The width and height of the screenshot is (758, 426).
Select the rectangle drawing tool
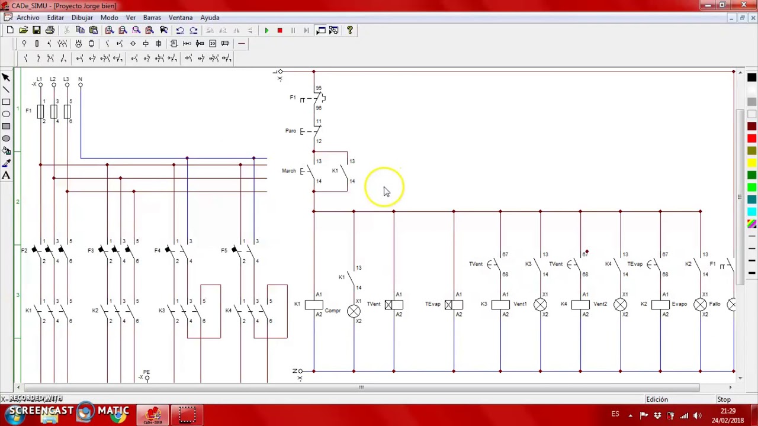tap(6, 102)
